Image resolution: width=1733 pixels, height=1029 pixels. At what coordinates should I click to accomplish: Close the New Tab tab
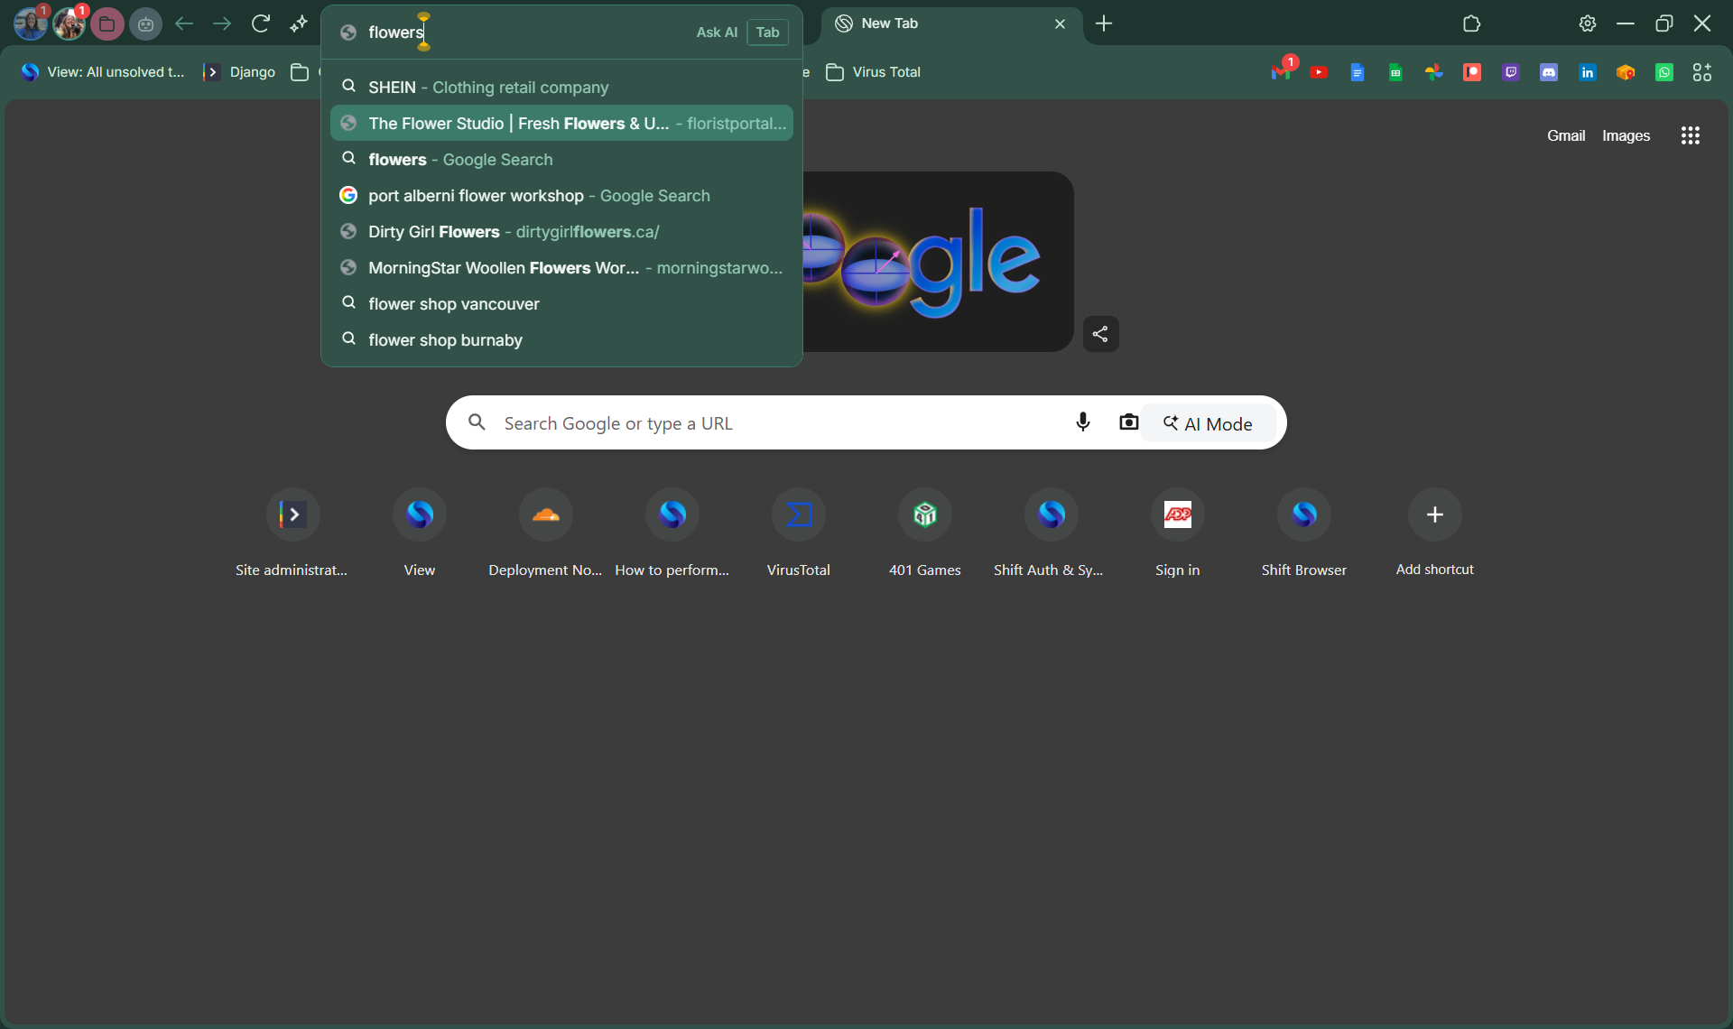point(1060,23)
